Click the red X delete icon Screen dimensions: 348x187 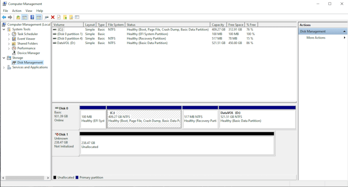pos(53,17)
